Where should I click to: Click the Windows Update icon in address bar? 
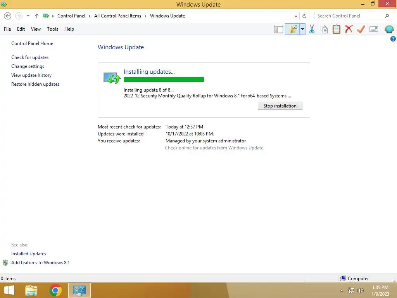coord(46,16)
